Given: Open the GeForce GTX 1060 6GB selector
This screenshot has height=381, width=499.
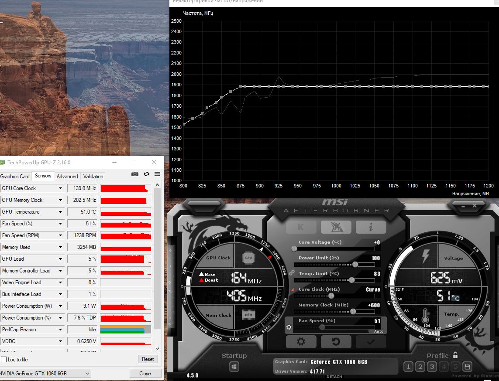Looking at the screenshot, I should pyautogui.click(x=45, y=374).
